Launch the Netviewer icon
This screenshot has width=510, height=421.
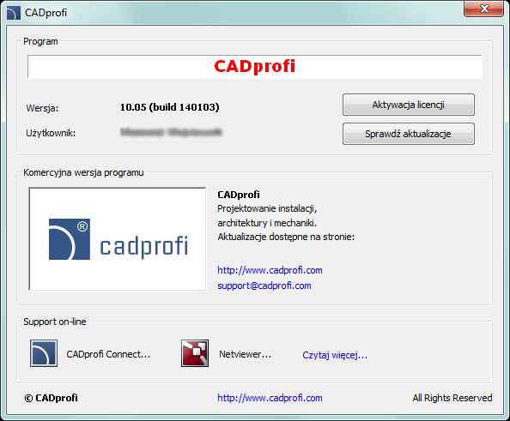[x=195, y=353]
